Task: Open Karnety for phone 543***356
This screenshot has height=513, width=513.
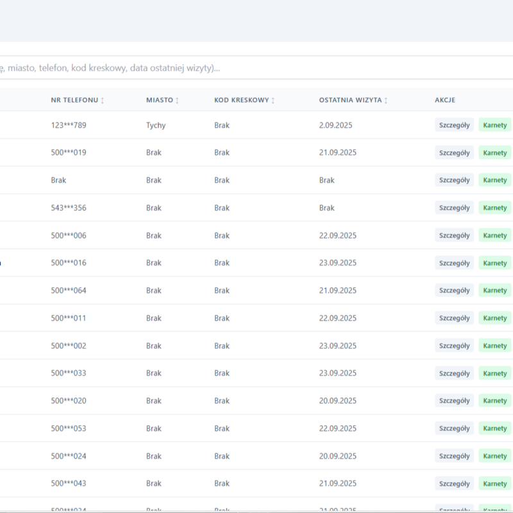Action: click(x=494, y=208)
